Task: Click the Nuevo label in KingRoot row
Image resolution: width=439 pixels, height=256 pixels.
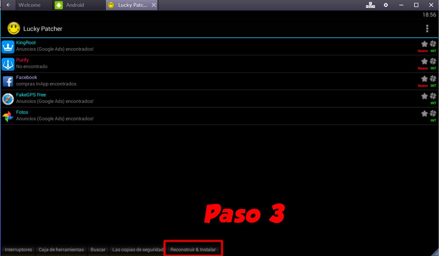Action: coord(423,51)
